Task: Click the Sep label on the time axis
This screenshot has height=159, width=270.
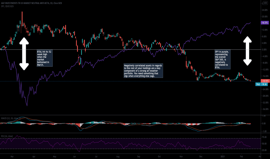Action: click(x=138, y=157)
